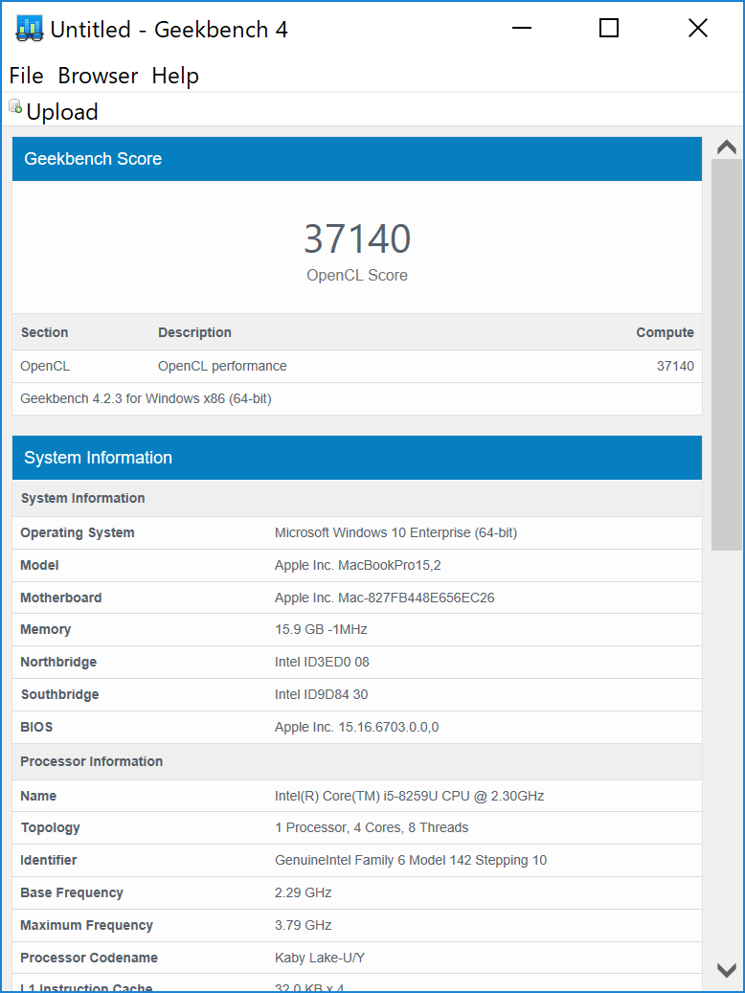Close the Geekbench 4 window

coord(697,28)
